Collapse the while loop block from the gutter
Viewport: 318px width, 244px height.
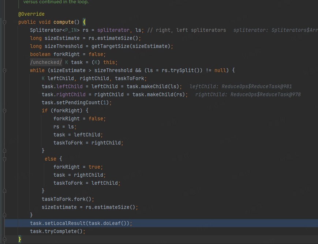pos(4,70)
